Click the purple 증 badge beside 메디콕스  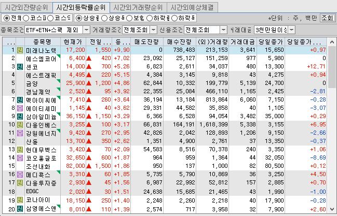point(20,175)
